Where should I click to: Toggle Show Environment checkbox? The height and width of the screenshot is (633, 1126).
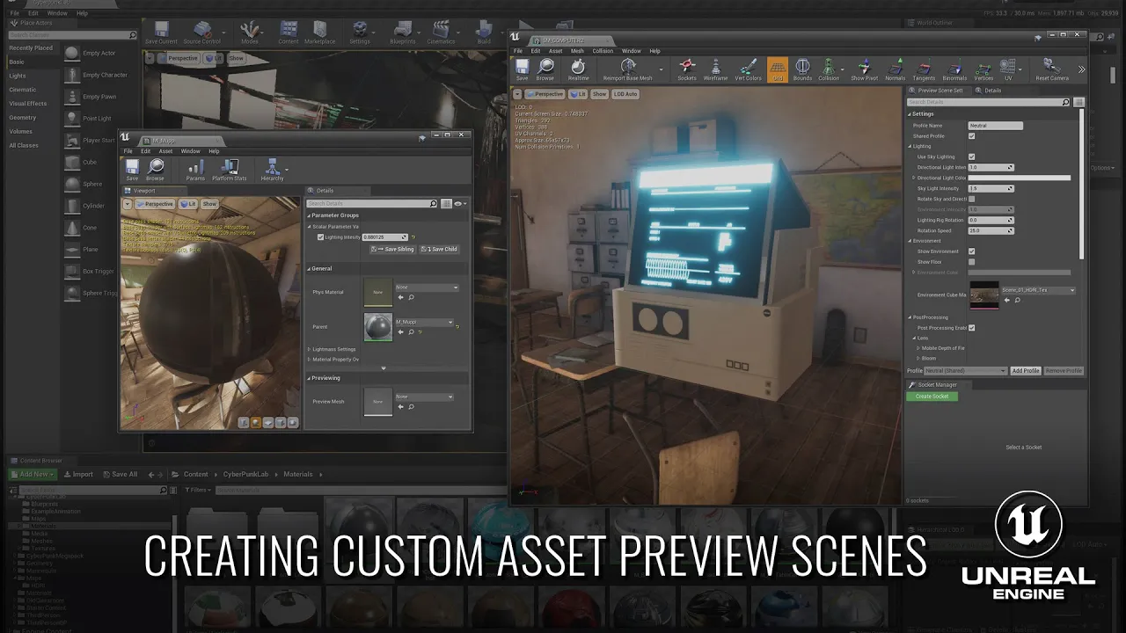click(x=971, y=251)
